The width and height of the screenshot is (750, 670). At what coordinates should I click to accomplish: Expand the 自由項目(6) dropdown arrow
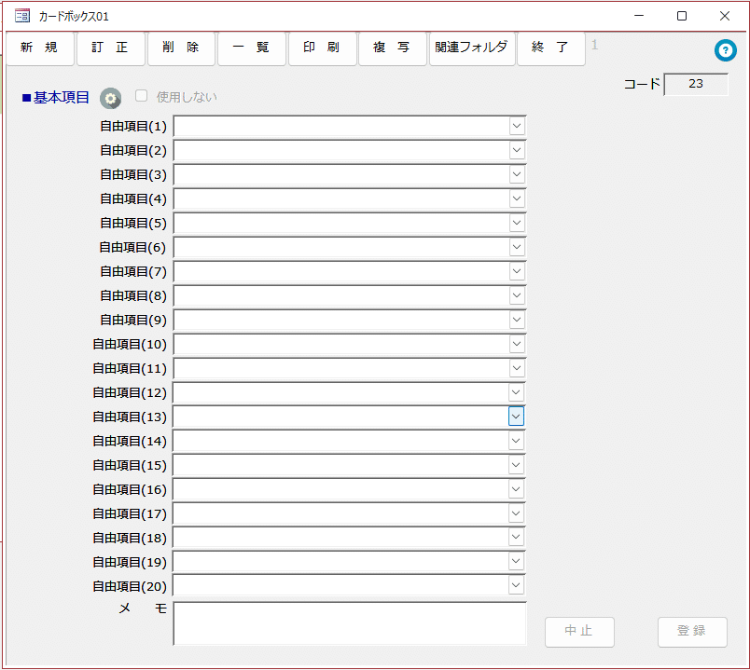pyautogui.click(x=517, y=247)
